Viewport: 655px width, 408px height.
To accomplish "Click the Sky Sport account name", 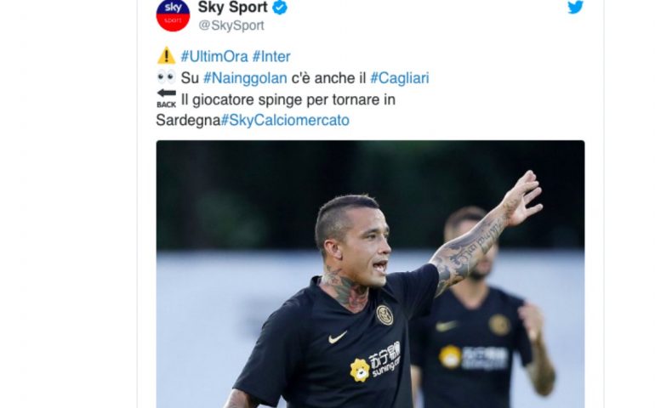I will pos(233,7).
